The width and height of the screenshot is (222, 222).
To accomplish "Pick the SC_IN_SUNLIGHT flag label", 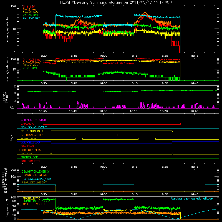I will coord(32,131).
